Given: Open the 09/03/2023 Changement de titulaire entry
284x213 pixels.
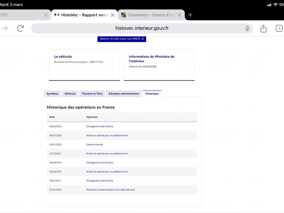Looking at the screenshot, I should (x=100, y=126).
